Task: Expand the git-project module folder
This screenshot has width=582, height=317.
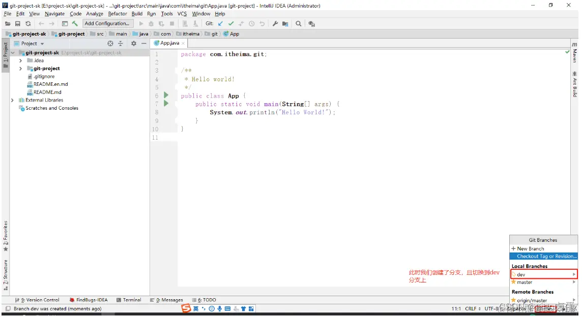Action: pyautogui.click(x=20, y=69)
